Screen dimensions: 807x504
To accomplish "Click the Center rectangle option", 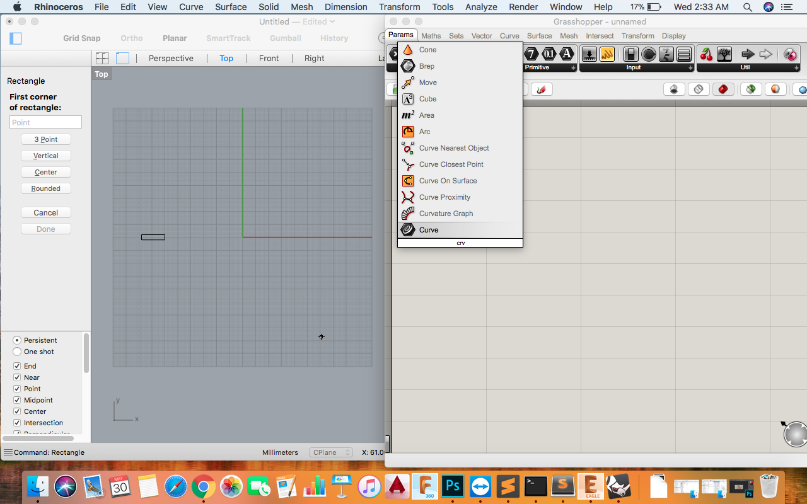I will click(46, 172).
